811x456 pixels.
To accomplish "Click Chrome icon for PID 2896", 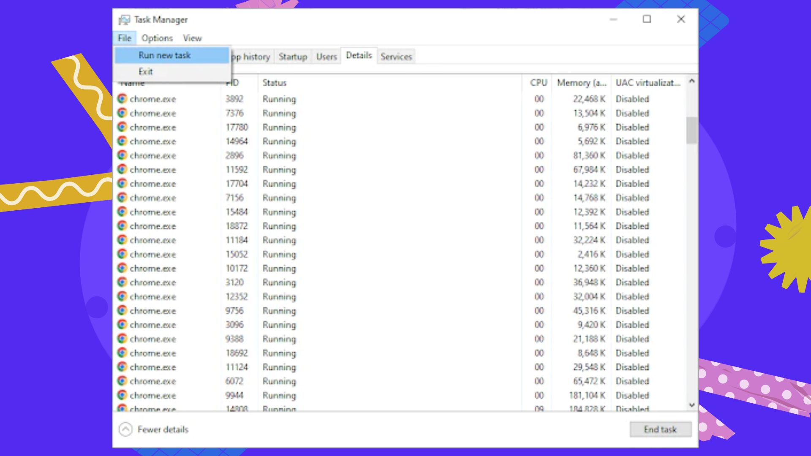I will click(x=122, y=155).
